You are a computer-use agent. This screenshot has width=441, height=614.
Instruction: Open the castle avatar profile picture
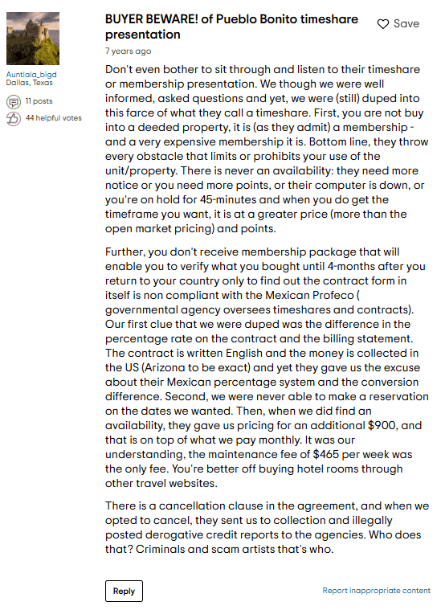point(33,39)
